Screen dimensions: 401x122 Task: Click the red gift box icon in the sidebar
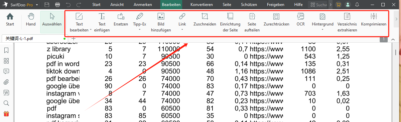click(x=6, y=114)
